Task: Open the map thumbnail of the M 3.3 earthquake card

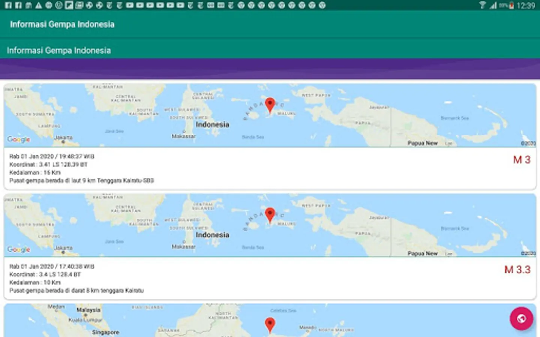Action: click(x=270, y=225)
